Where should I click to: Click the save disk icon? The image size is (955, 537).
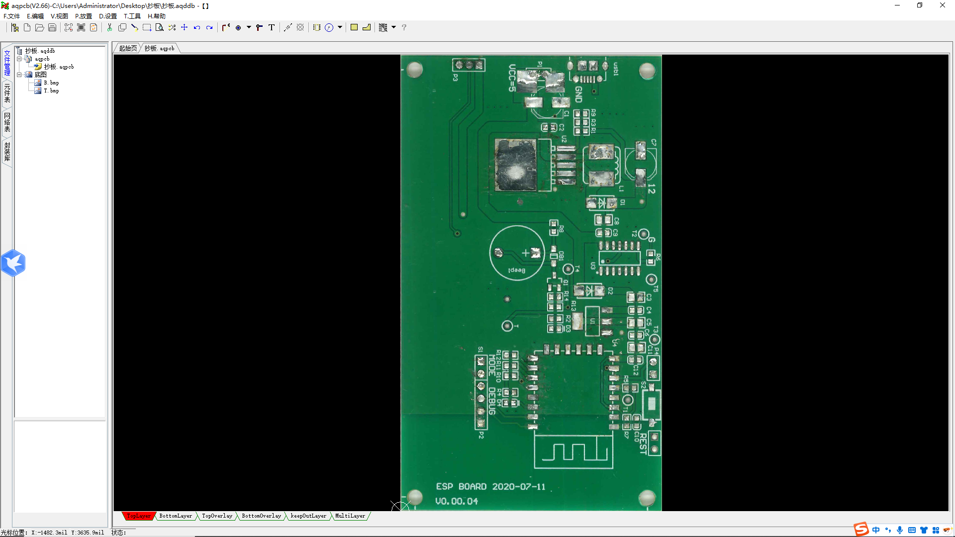(52, 27)
